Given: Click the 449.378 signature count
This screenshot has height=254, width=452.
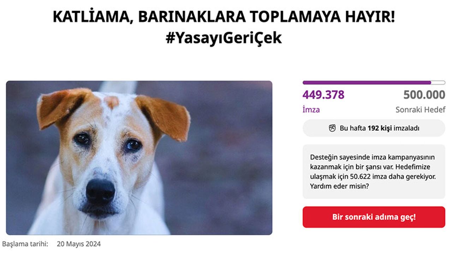Looking at the screenshot, I should click(x=323, y=95).
